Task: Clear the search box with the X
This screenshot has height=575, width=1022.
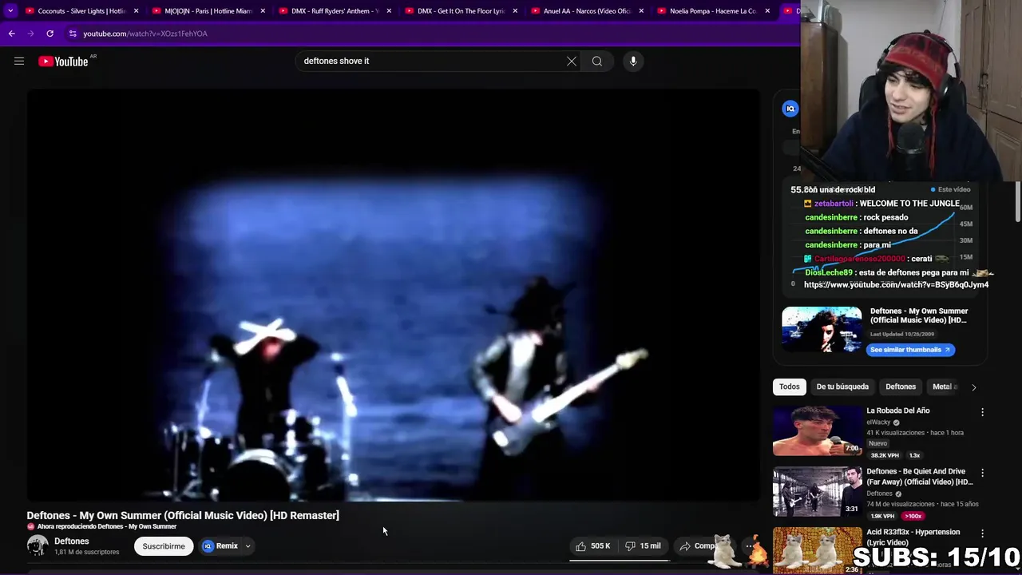Action: (572, 61)
